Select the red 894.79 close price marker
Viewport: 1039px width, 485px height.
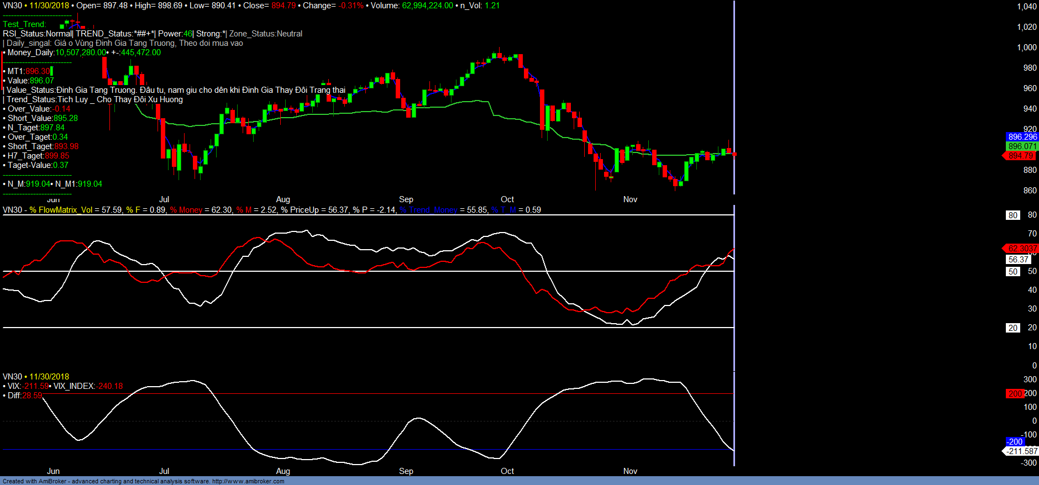(x=1020, y=156)
